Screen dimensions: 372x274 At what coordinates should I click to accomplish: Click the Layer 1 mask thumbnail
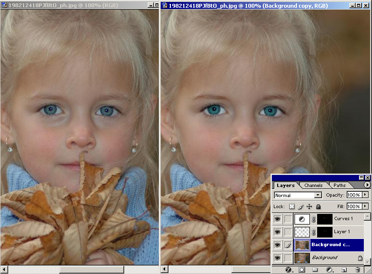pyautogui.click(x=324, y=232)
